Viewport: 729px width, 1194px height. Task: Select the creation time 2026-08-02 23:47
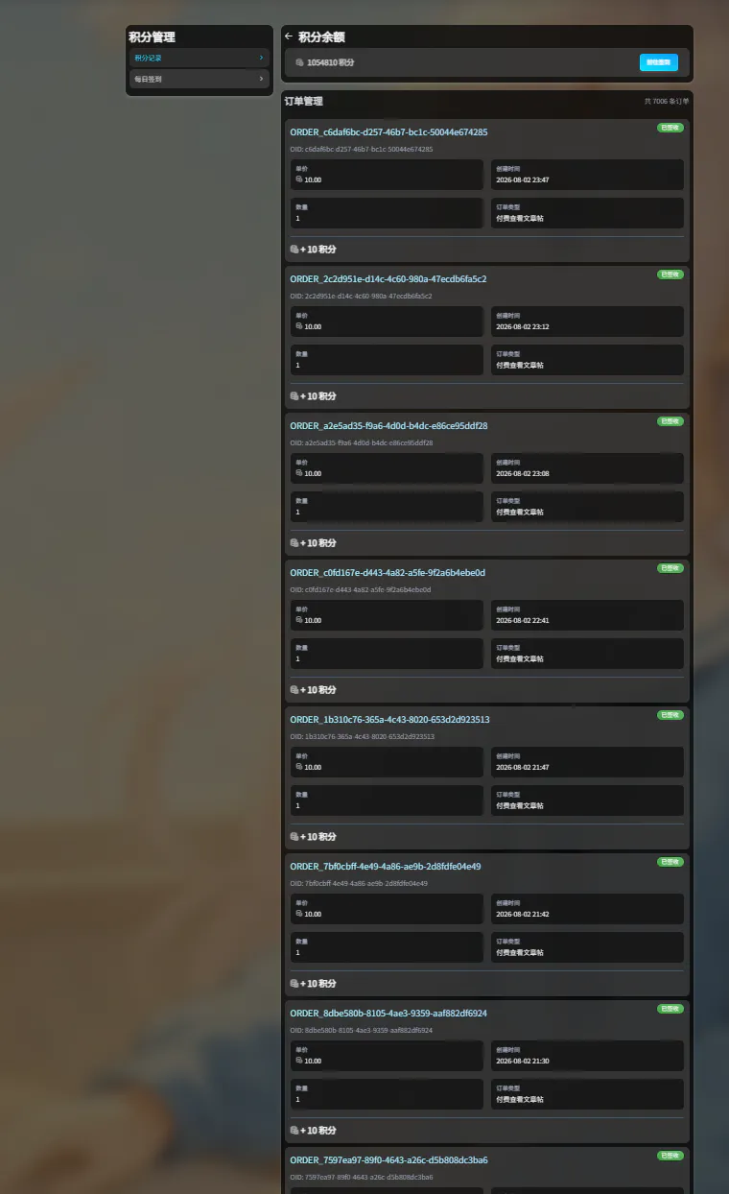(523, 179)
